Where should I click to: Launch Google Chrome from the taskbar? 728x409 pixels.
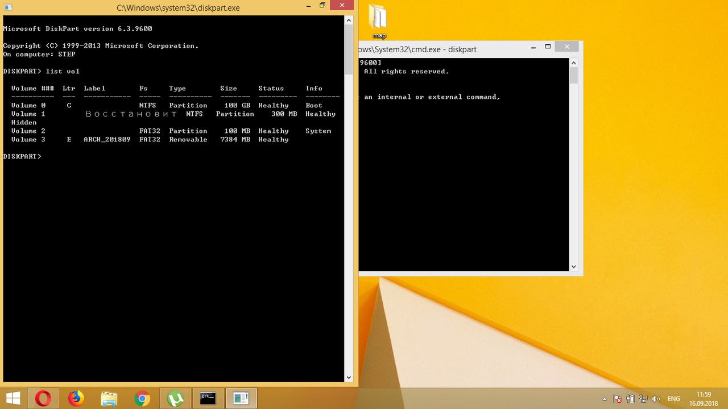tap(142, 398)
